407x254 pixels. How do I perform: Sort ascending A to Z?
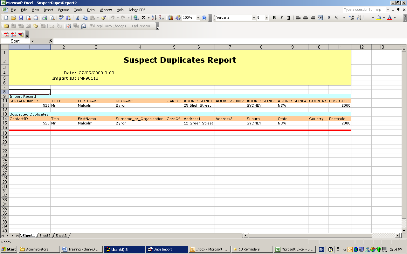[154, 18]
